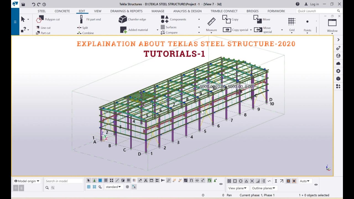Open the gear icon in side pane
Viewport: 354px width, 199px height.
click(x=338, y=71)
